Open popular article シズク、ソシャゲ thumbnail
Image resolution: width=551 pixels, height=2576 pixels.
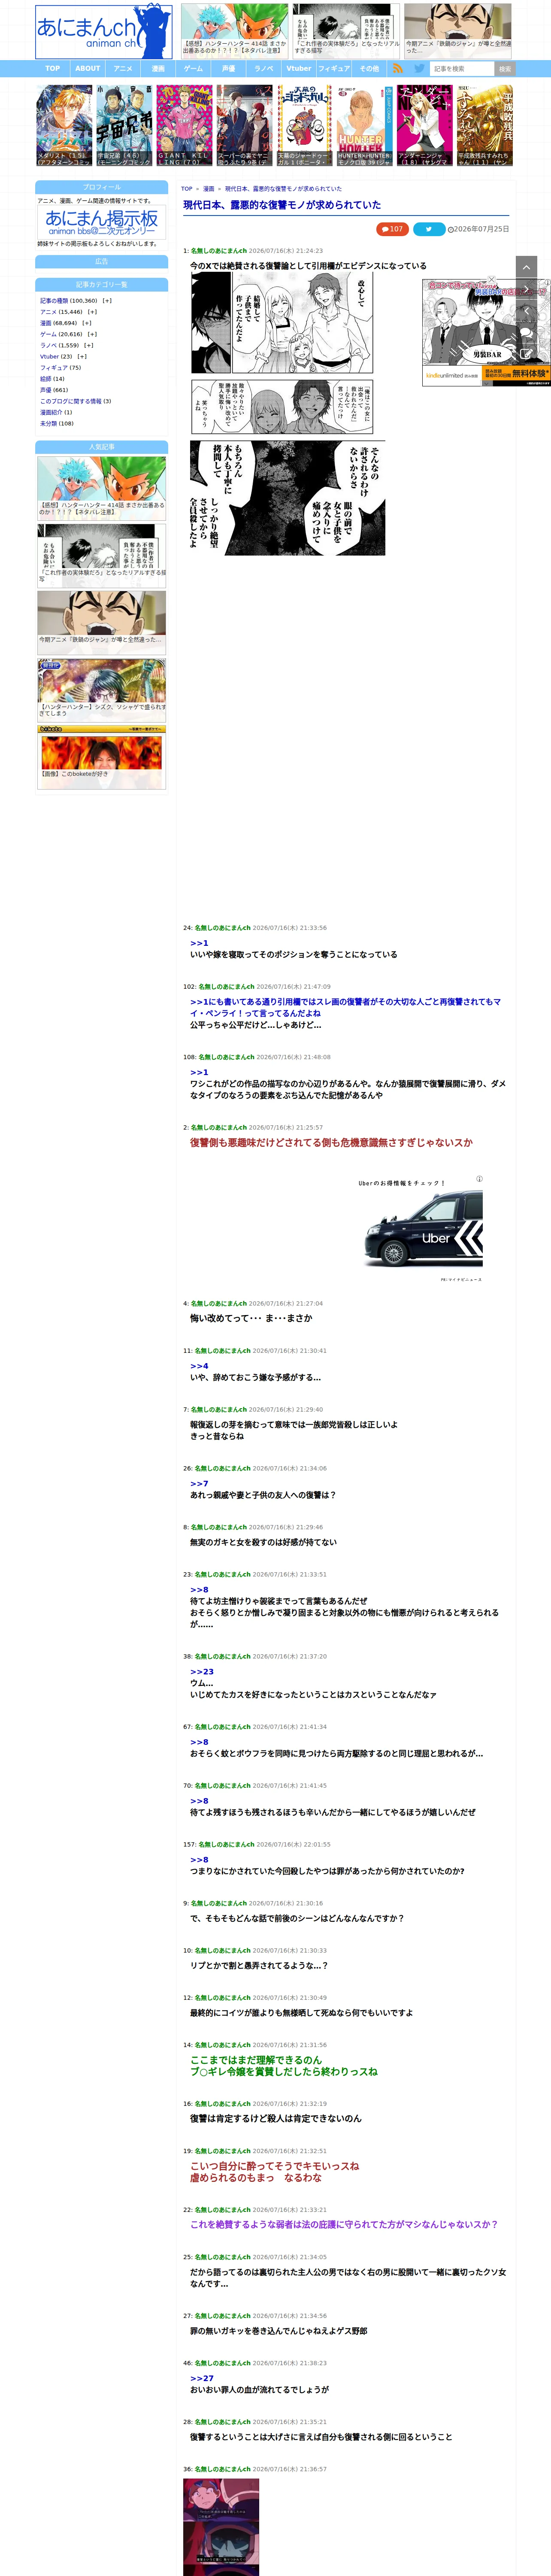click(102, 690)
